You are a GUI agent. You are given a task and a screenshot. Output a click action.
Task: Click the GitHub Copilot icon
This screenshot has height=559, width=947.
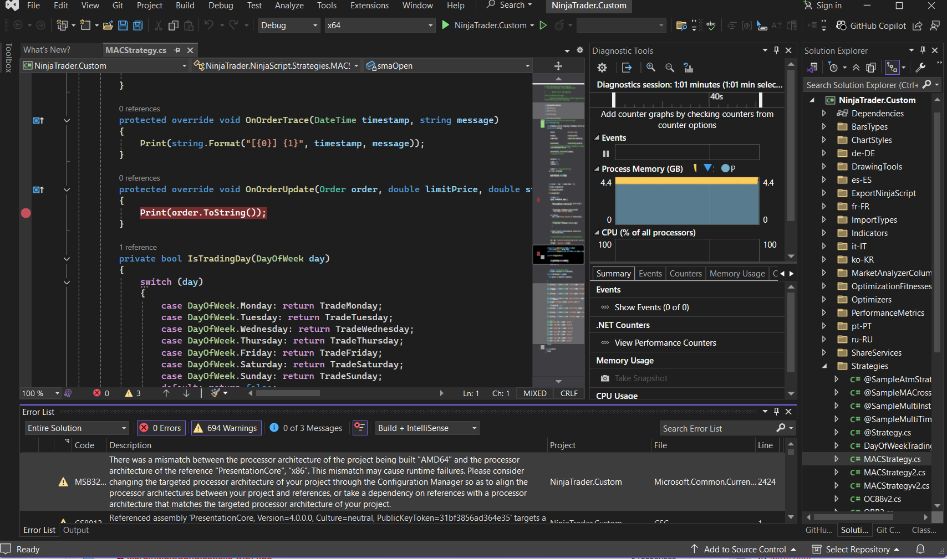[841, 25]
